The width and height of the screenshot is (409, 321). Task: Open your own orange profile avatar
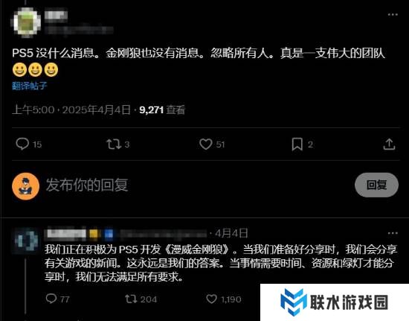(x=25, y=186)
